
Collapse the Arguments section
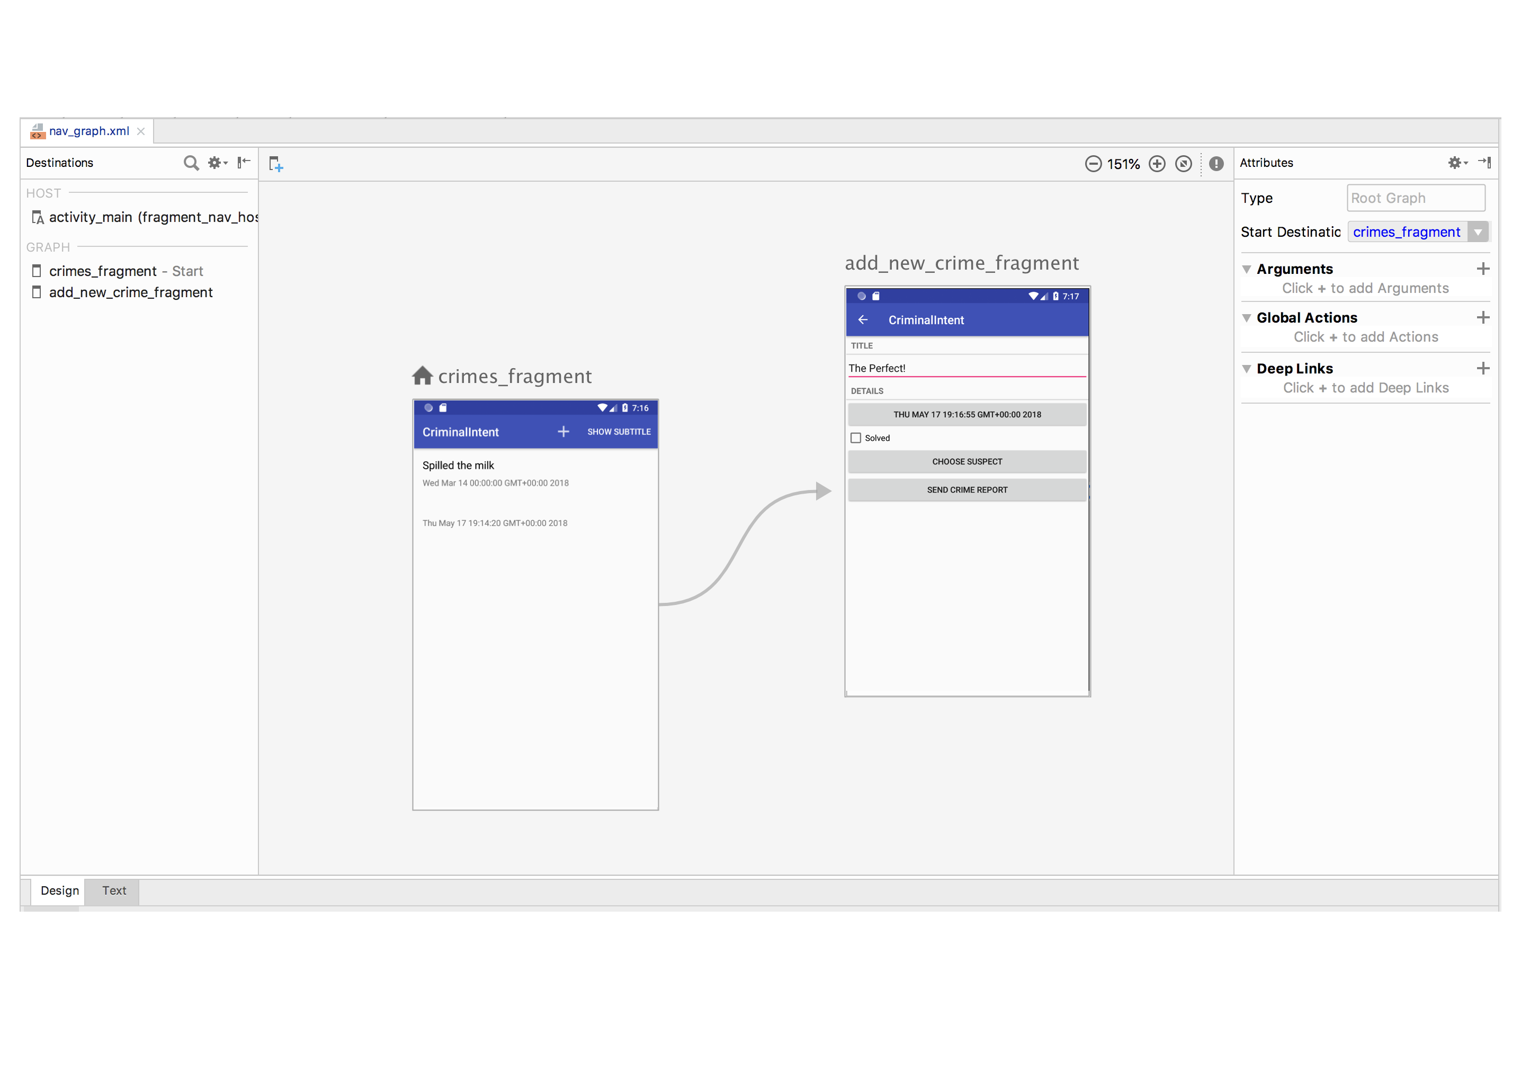pos(1246,269)
